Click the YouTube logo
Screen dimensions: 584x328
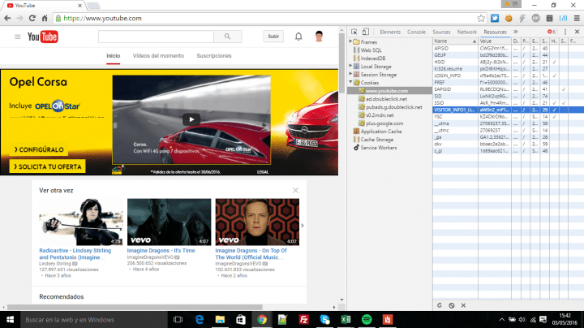[42, 37]
